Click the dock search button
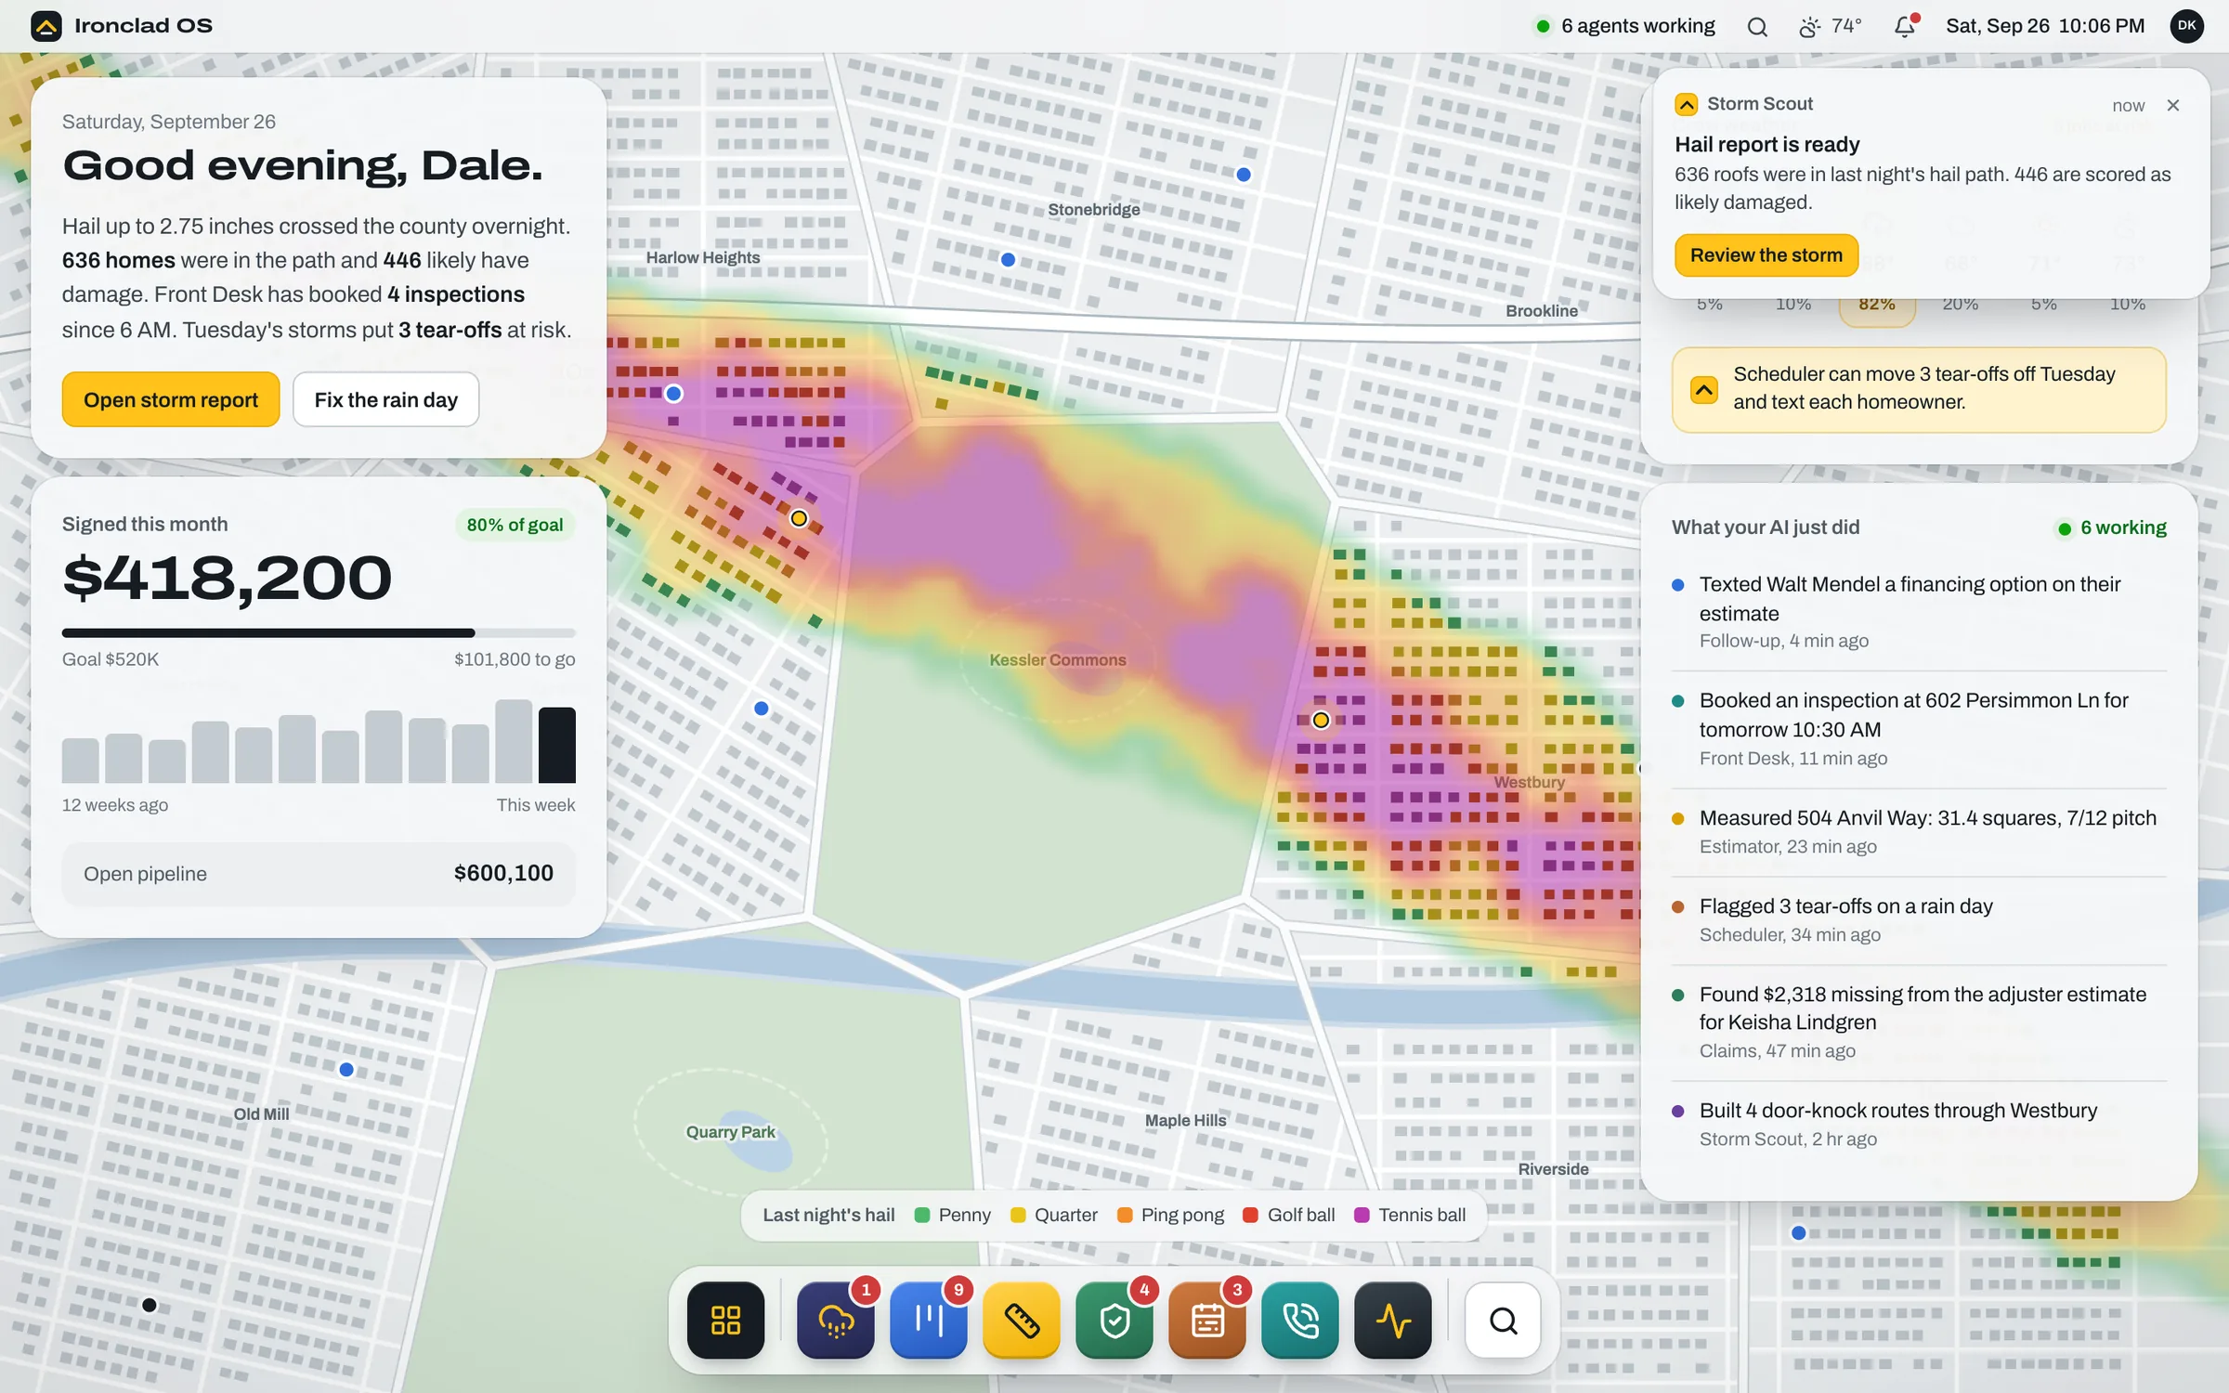 click(x=1503, y=1320)
